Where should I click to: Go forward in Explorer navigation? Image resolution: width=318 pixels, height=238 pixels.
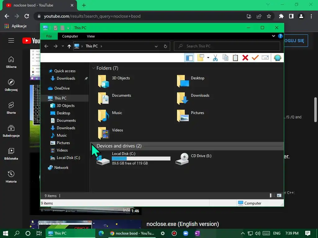(x=55, y=46)
